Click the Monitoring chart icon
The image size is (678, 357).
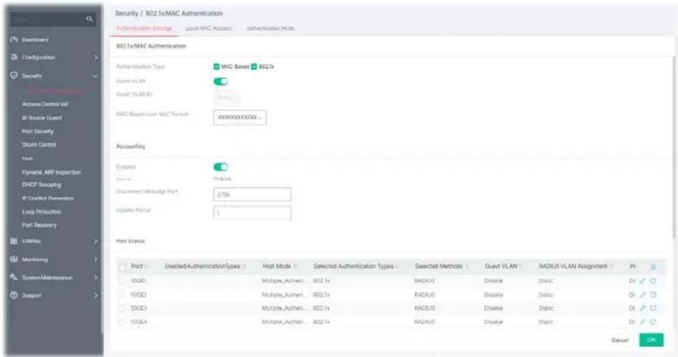pyautogui.click(x=14, y=259)
